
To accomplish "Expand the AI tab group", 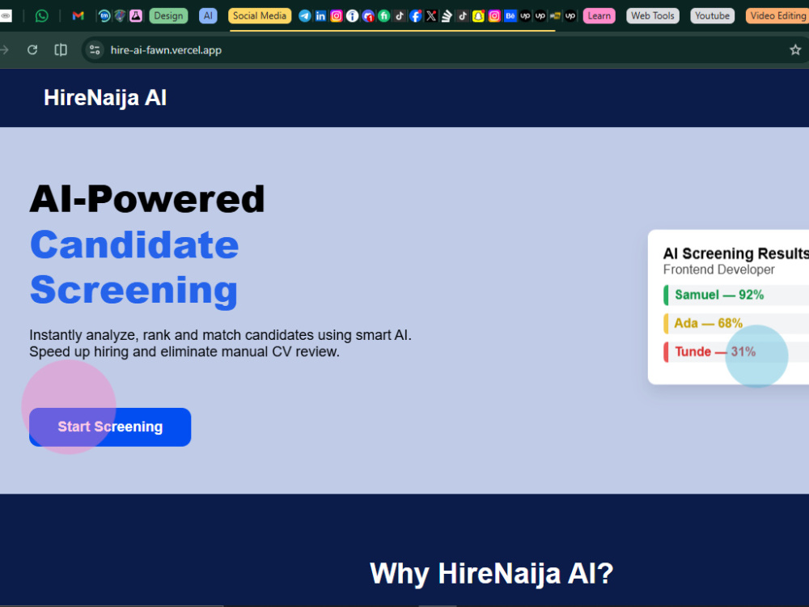I will coord(208,16).
